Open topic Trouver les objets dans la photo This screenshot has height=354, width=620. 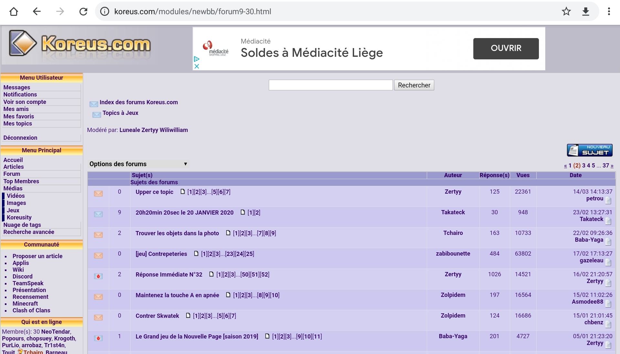(x=177, y=233)
